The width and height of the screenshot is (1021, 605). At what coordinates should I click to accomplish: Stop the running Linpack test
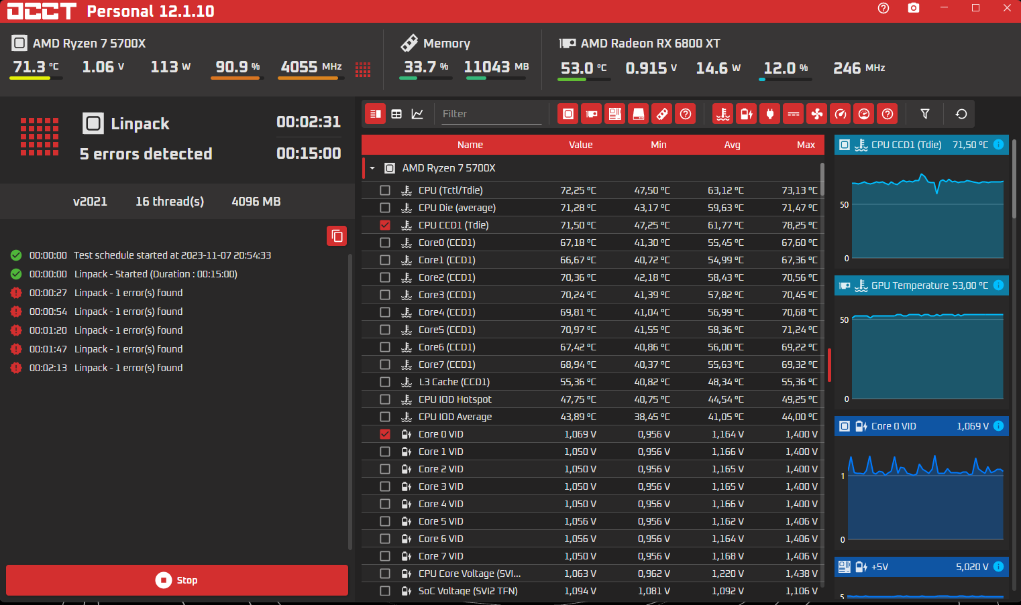177,580
